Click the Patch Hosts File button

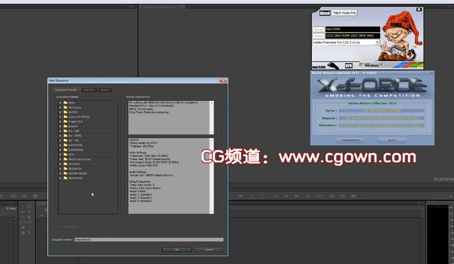pyautogui.click(x=344, y=13)
